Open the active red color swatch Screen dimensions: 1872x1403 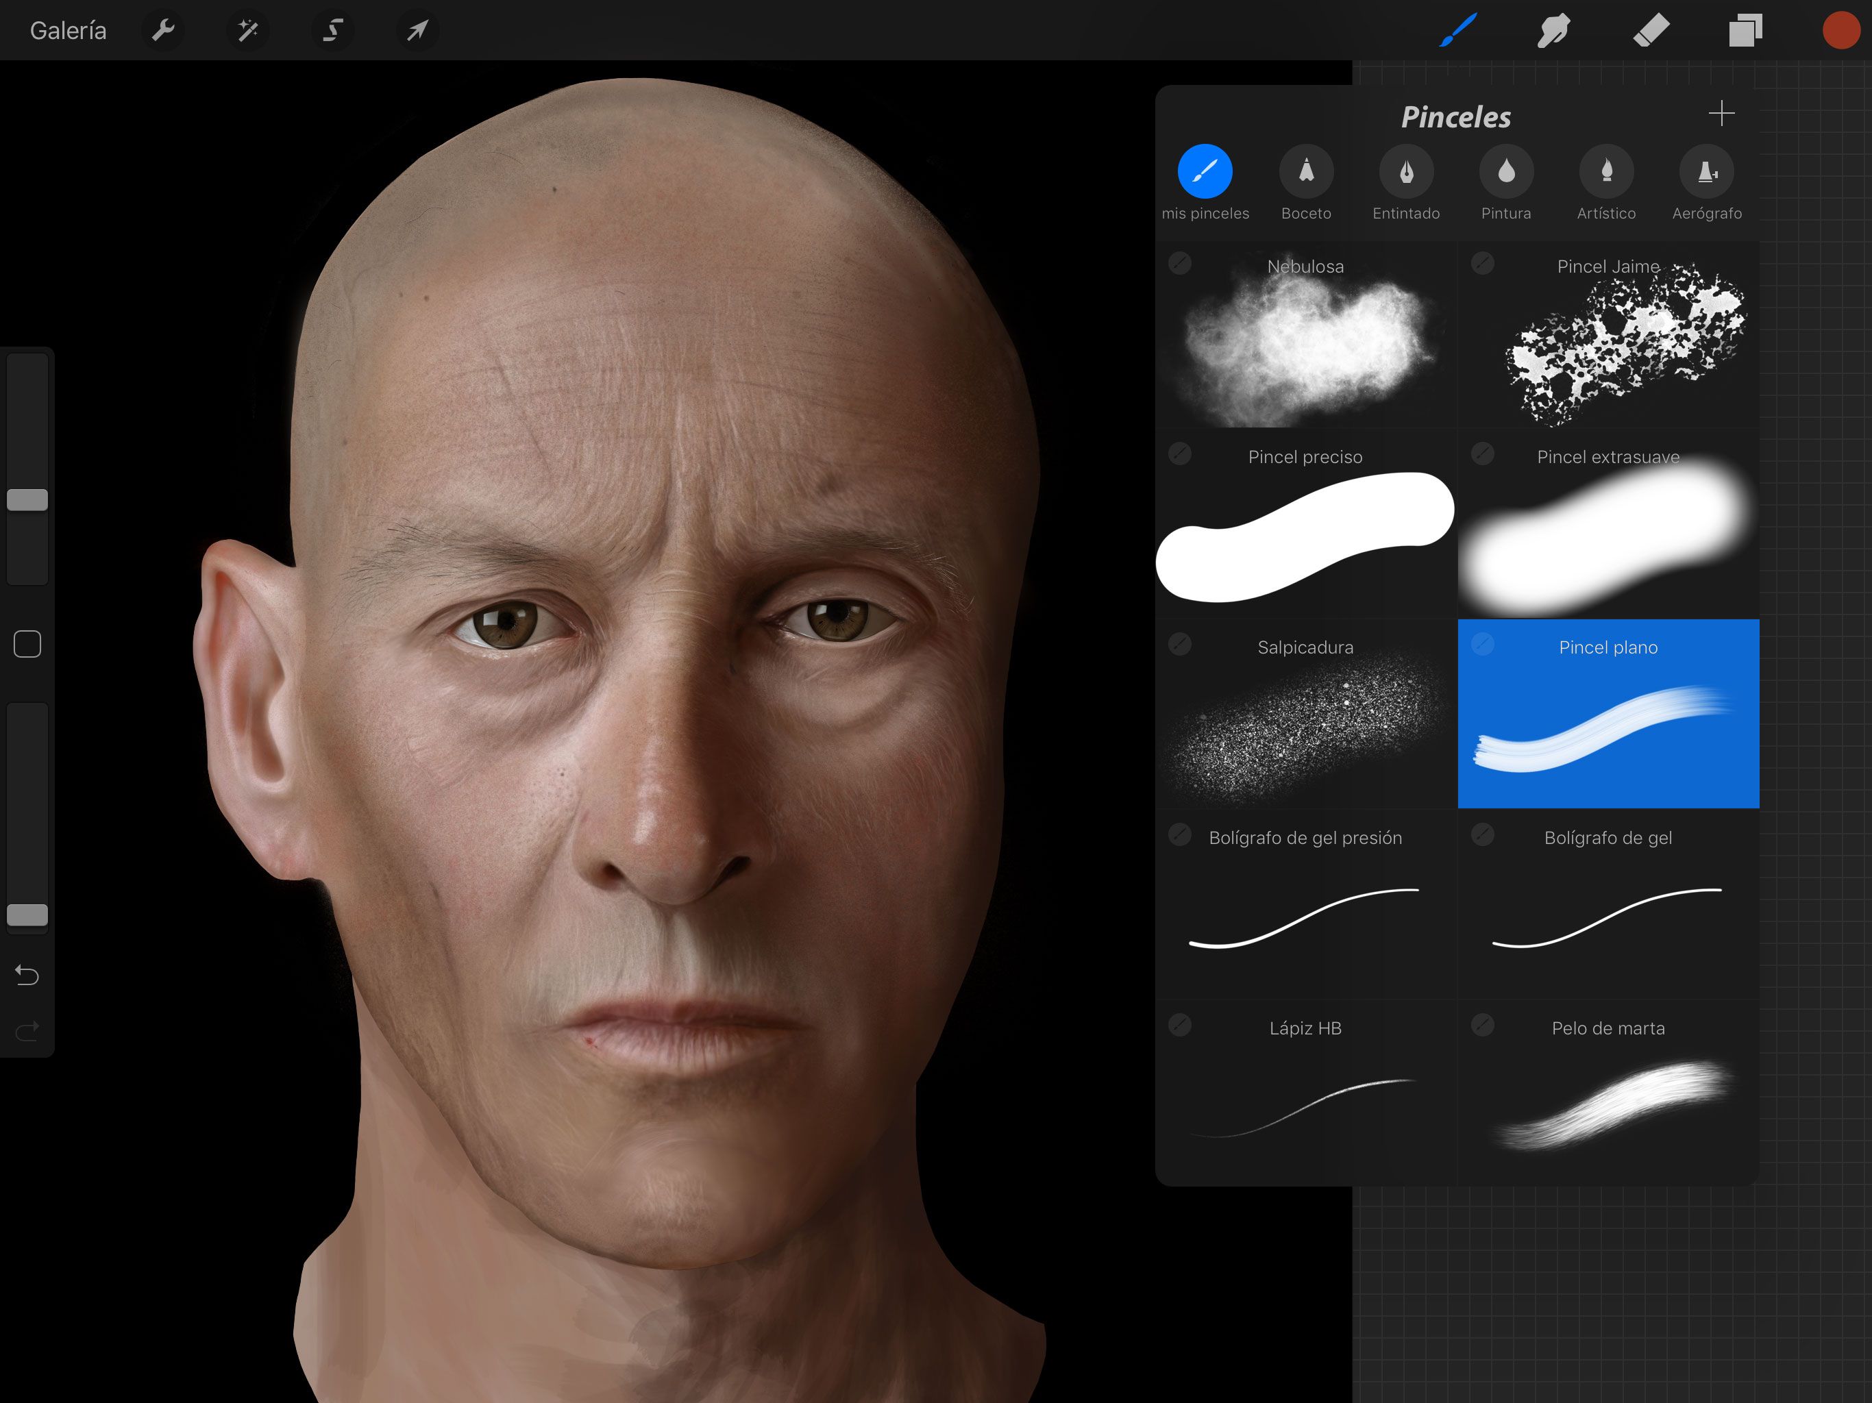[x=1840, y=30]
